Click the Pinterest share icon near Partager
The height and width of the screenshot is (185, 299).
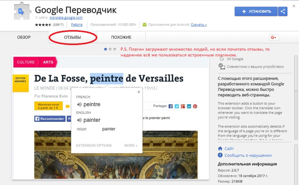point(195,106)
